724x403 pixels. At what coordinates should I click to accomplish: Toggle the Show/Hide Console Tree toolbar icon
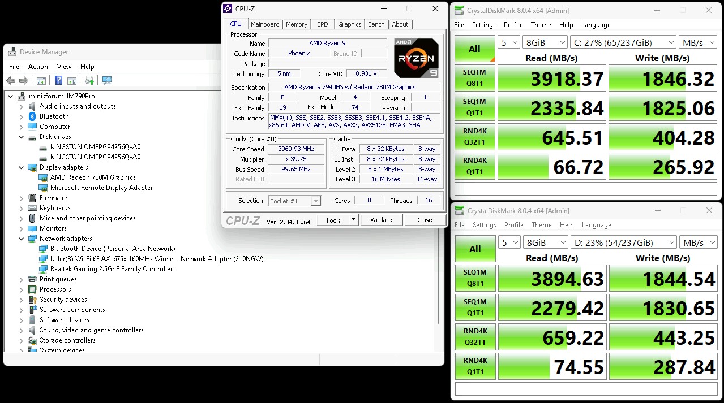pyautogui.click(x=41, y=81)
